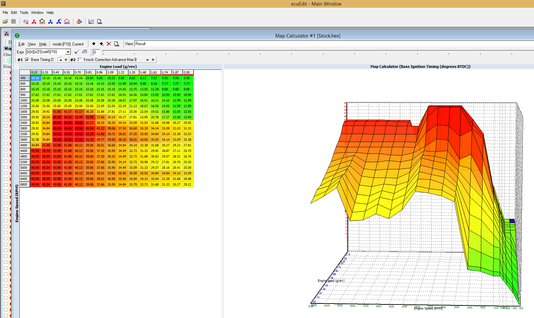The height and width of the screenshot is (318, 534).
Task: Expand Knock Correction Advance Max B arrow
Action: [147, 60]
